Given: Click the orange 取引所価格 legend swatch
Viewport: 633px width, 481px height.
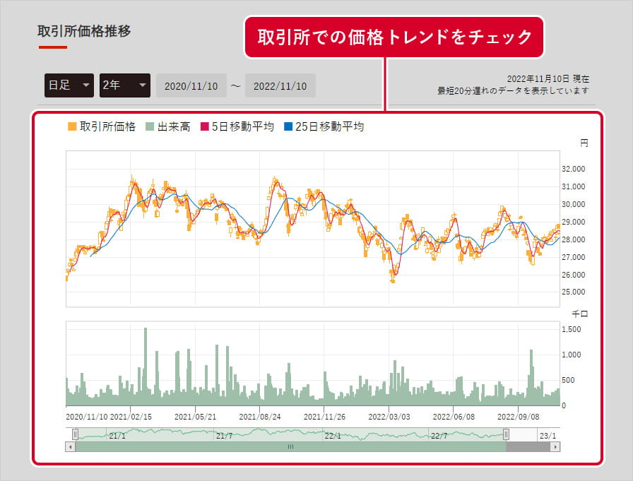Looking at the screenshot, I should [x=72, y=126].
